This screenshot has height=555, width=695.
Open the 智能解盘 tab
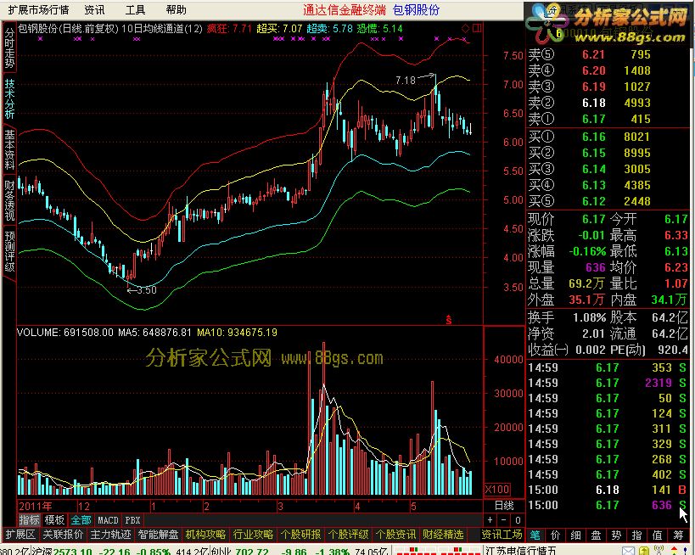[x=158, y=535]
